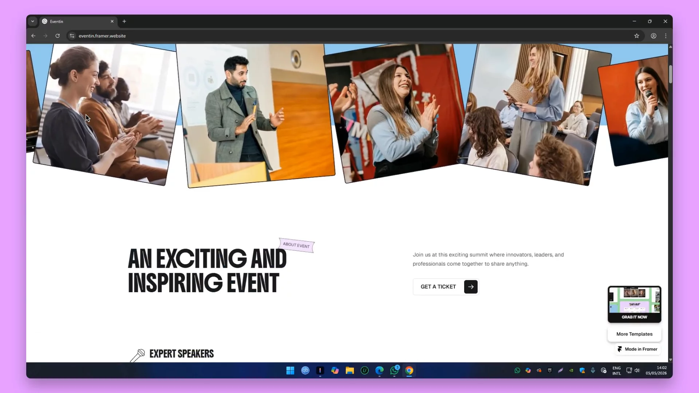699x393 pixels.
Task: Open WhatsApp from the taskbar
Action: (x=394, y=370)
